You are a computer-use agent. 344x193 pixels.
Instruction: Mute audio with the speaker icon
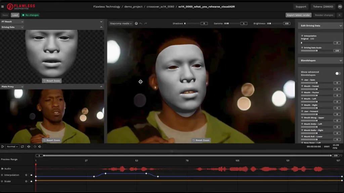29,146
